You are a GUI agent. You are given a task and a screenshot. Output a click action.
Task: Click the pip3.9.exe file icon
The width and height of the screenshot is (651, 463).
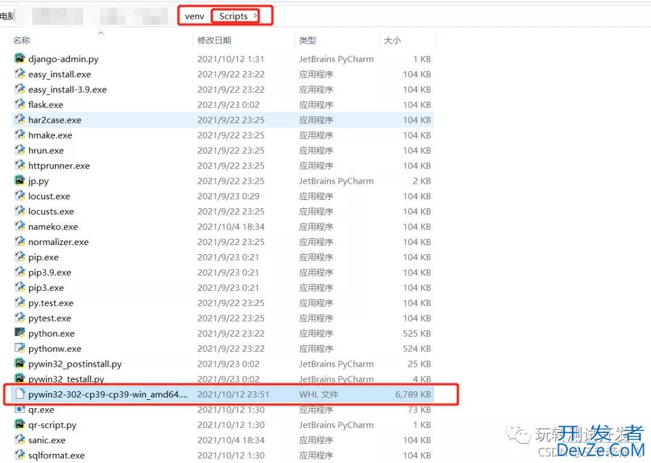(x=19, y=272)
